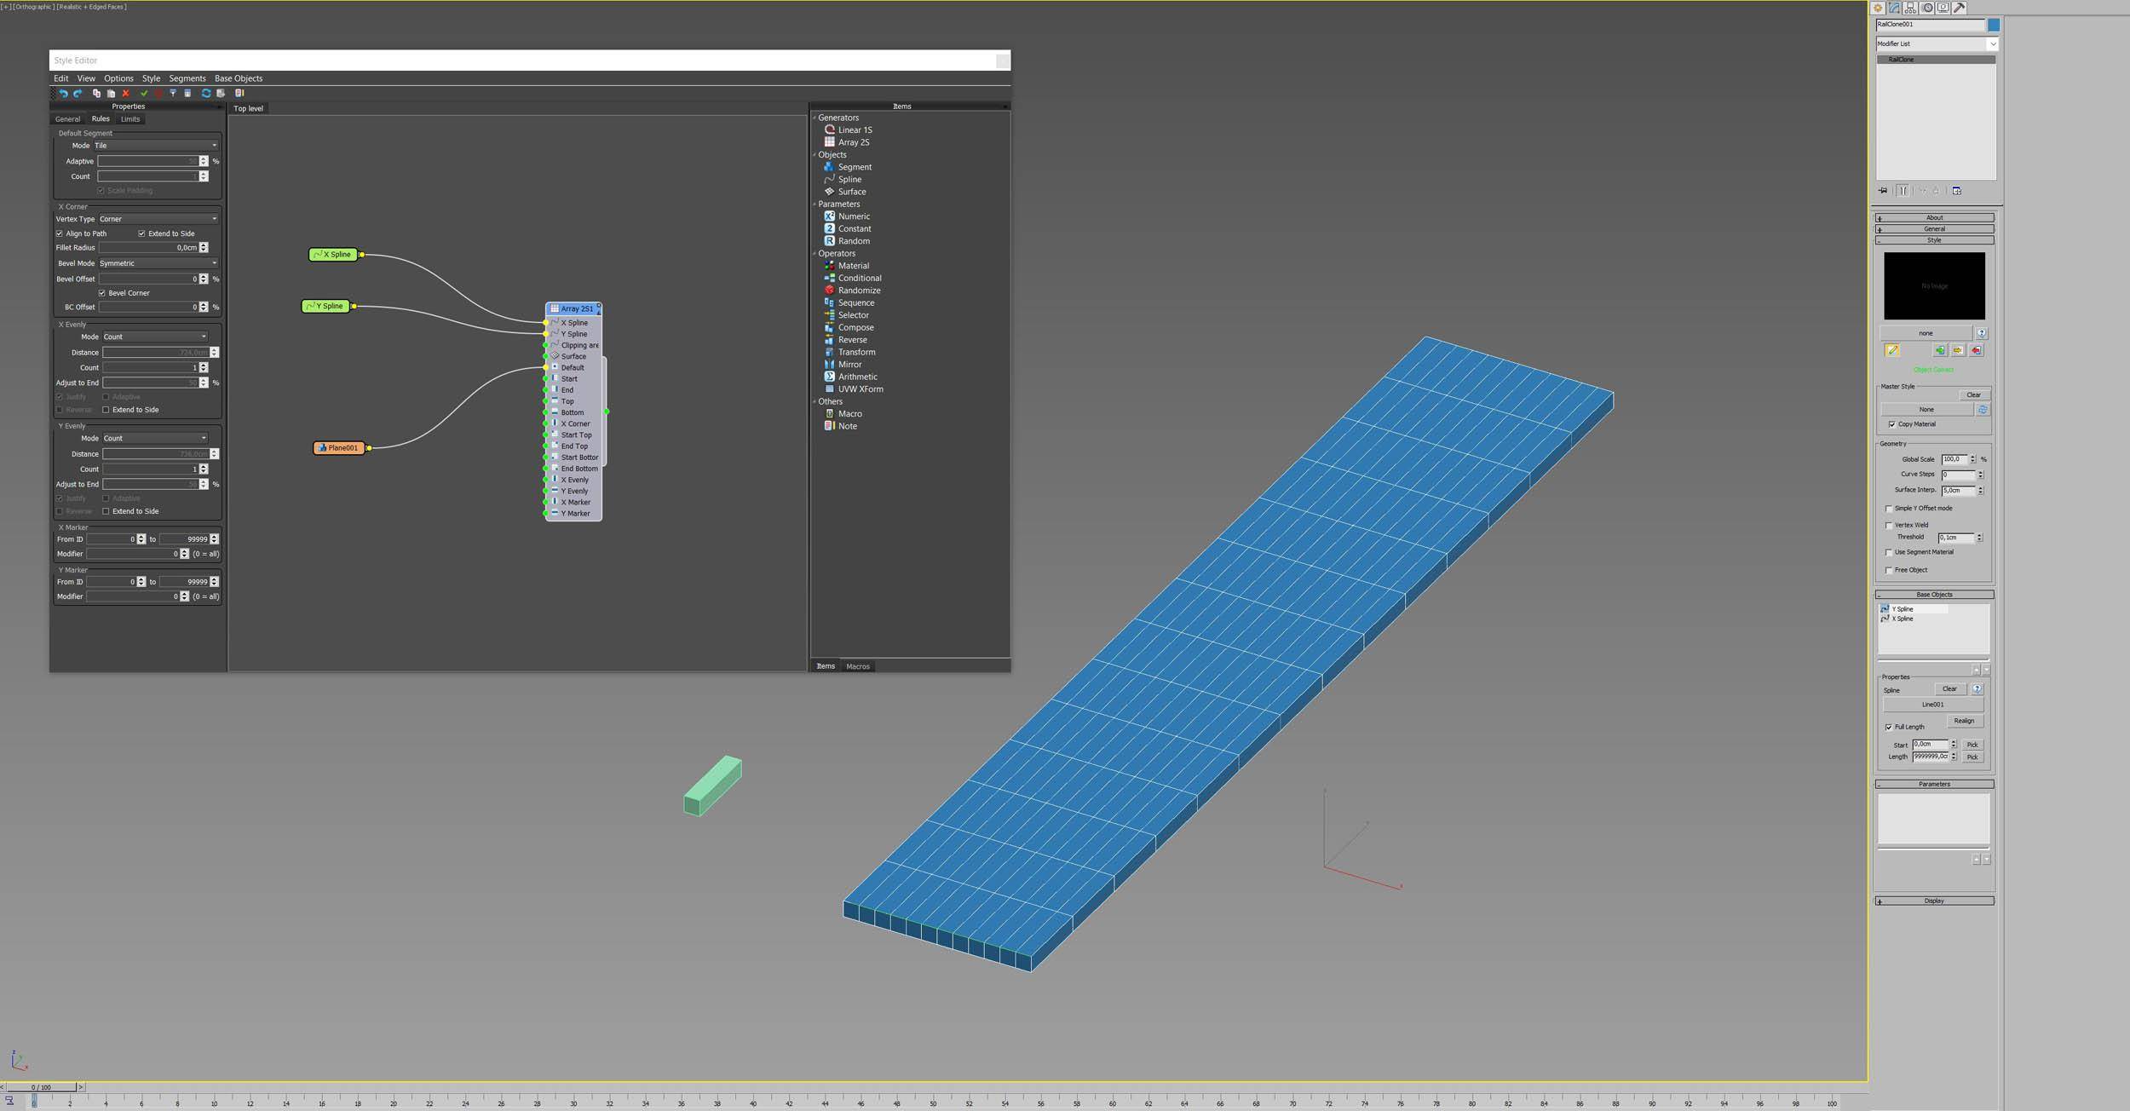
Task: Click the yellow pencil edit-style icon
Action: [x=1892, y=350]
